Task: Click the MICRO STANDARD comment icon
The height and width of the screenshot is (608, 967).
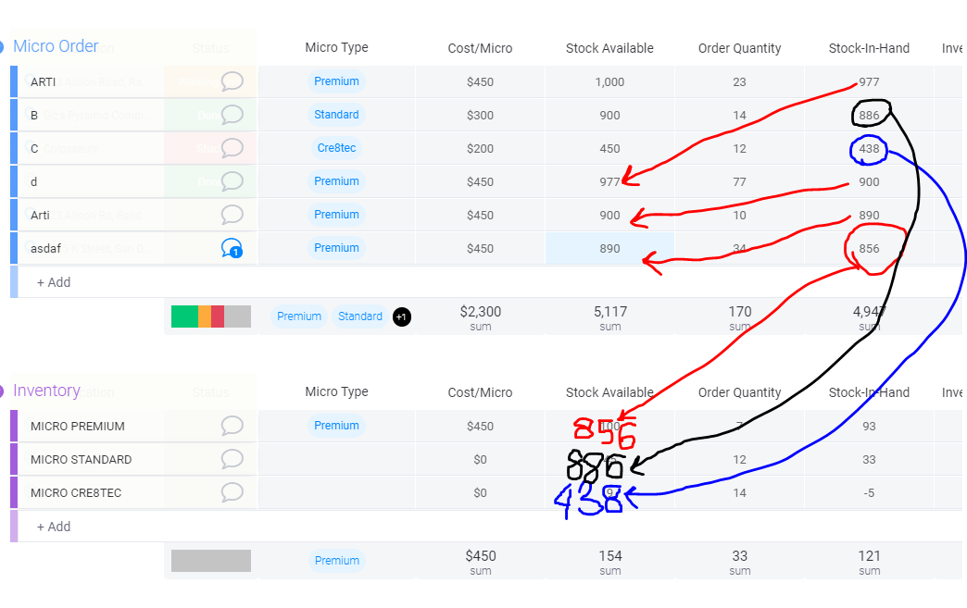Action: click(x=232, y=459)
